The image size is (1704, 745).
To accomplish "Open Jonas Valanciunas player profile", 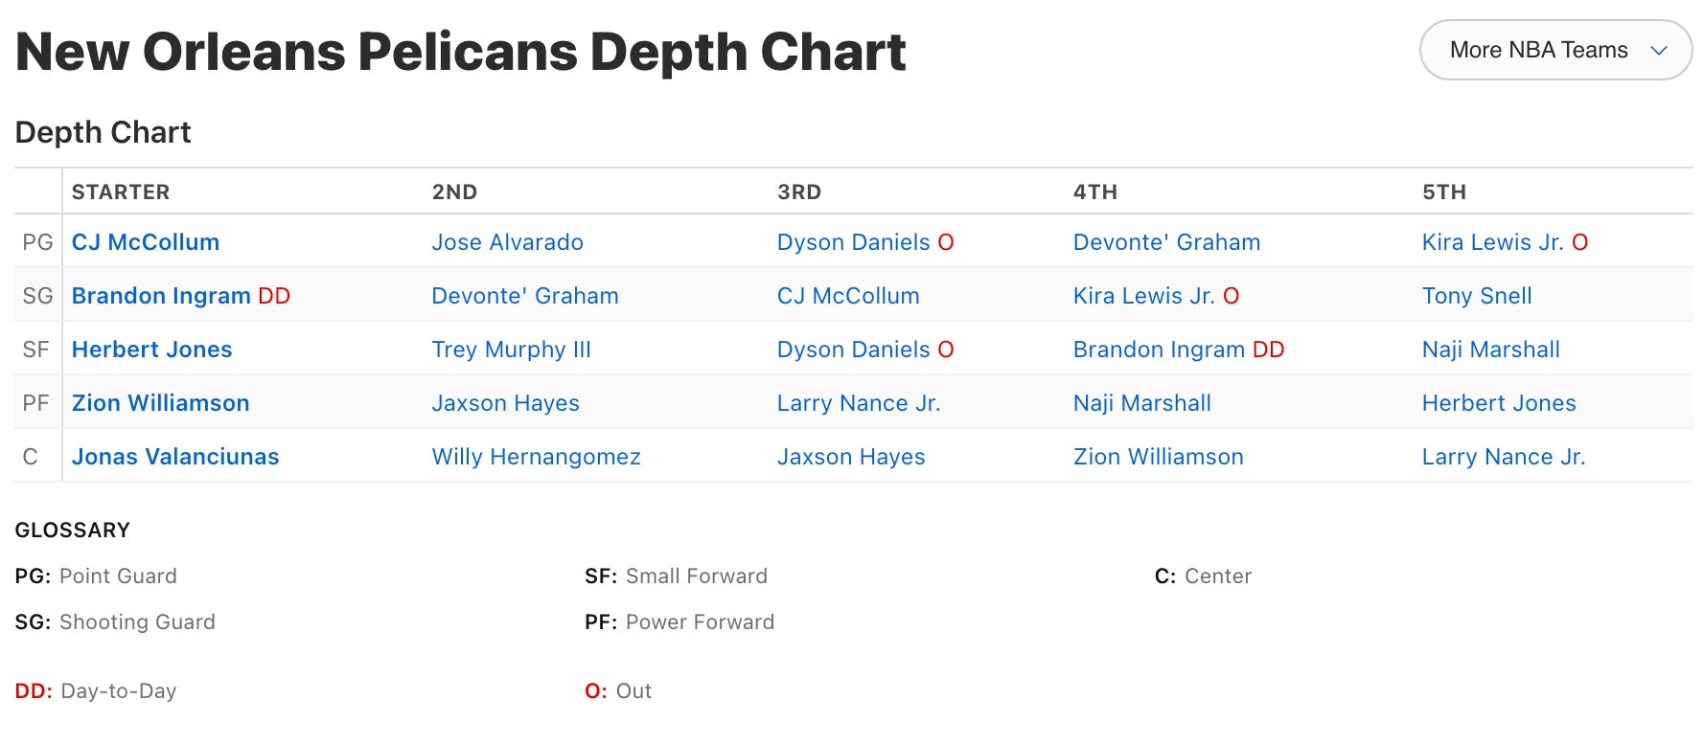I will tap(175, 457).
